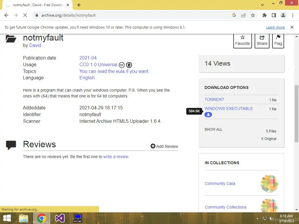Close the notmyfault tab

tap(68, 5)
